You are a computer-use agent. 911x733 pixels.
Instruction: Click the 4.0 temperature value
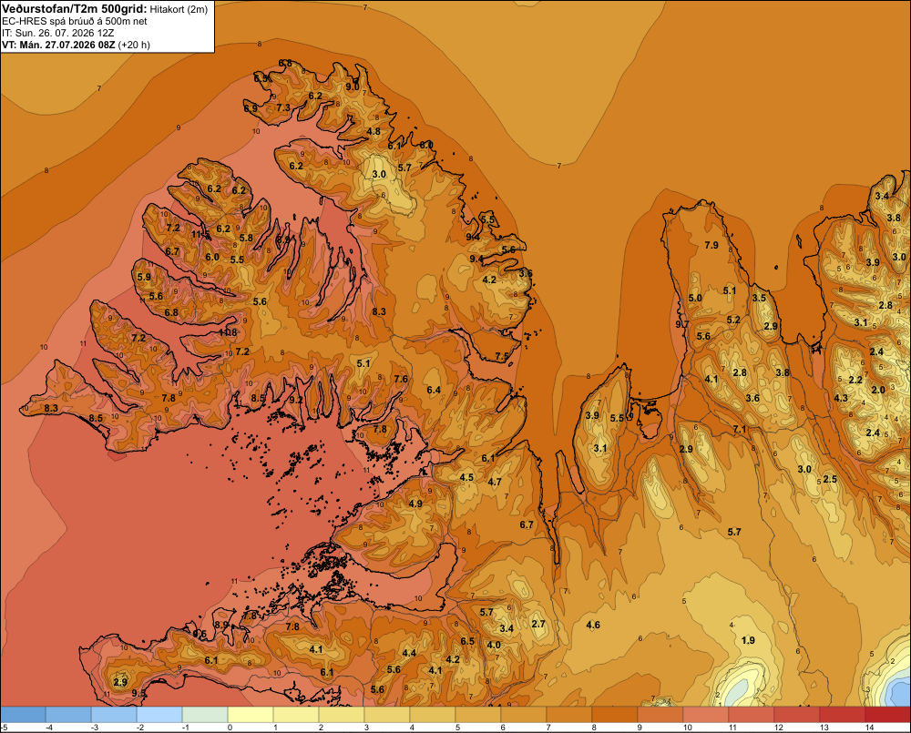(494, 645)
